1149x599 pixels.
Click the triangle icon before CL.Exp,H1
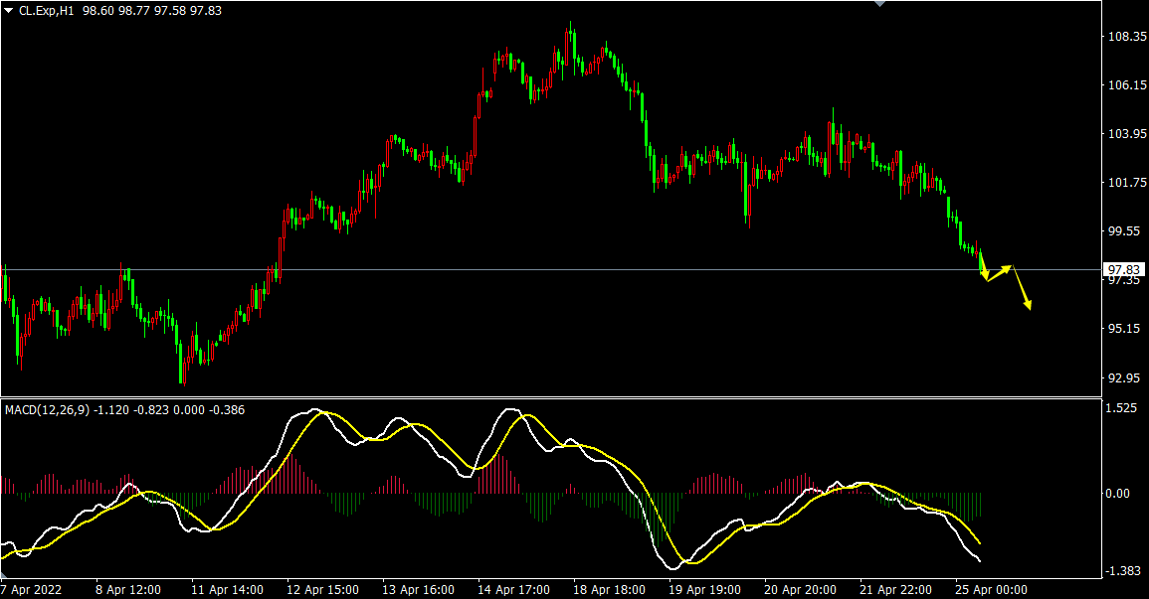pyautogui.click(x=8, y=9)
